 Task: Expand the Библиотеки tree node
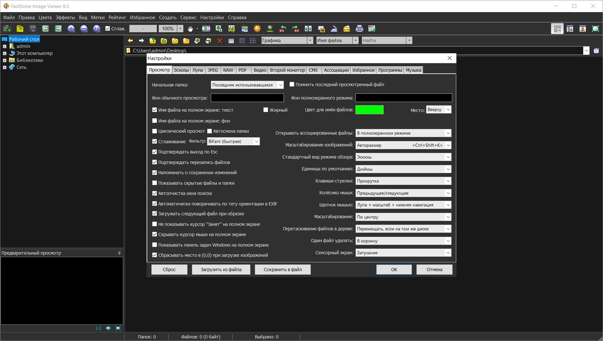(5, 60)
